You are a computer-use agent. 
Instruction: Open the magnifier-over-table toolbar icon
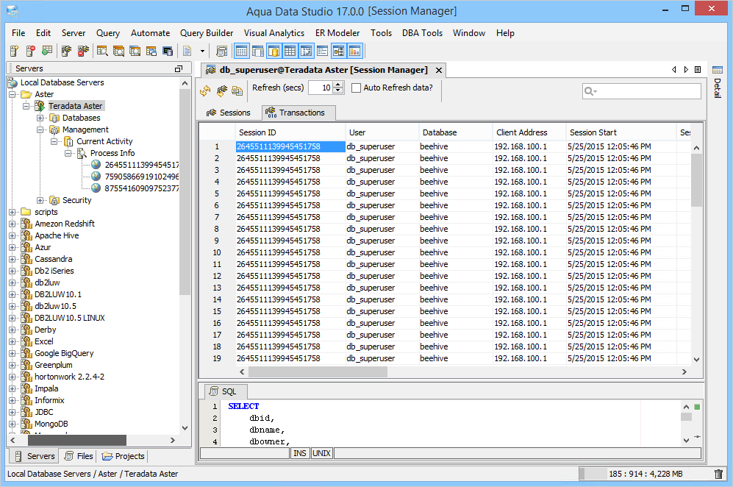pos(102,51)
